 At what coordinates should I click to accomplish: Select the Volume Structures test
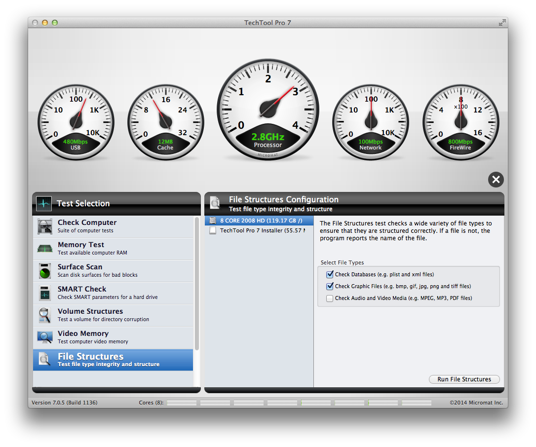pyautogui.click(x=113, y=315)
